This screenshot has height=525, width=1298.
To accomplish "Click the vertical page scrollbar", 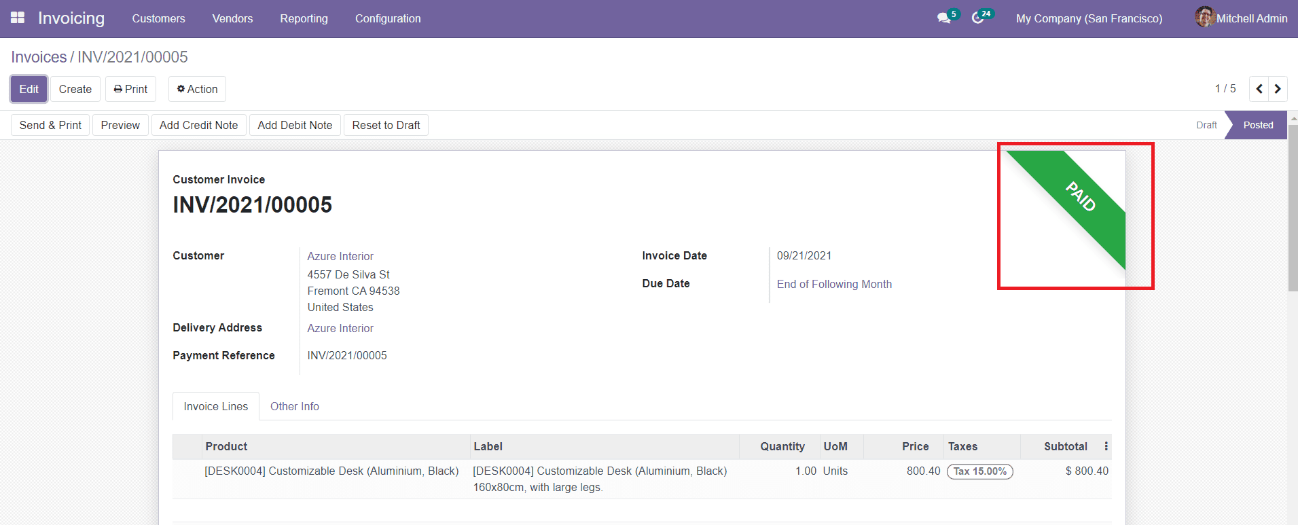I will click(1293, 204).
